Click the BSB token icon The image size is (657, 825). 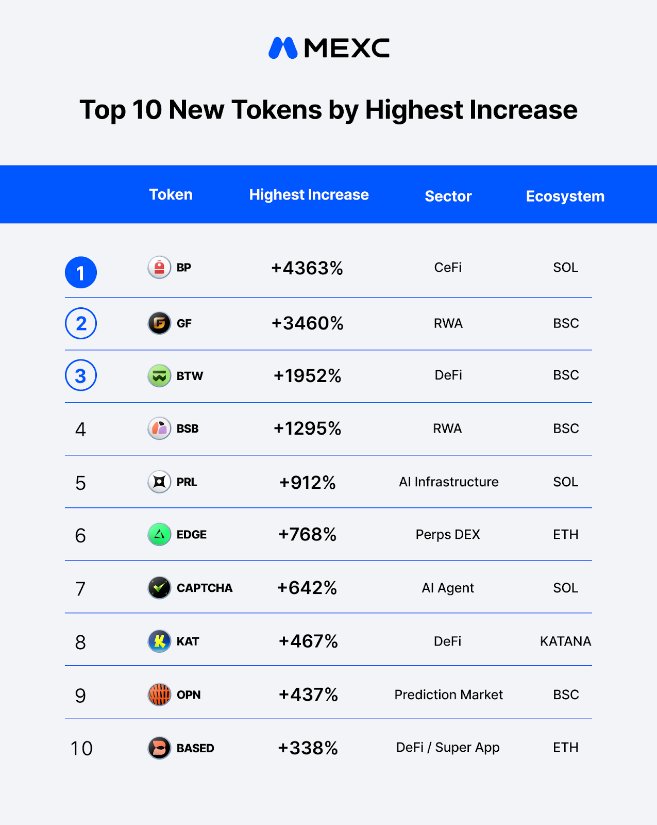[x=159, y=428]
